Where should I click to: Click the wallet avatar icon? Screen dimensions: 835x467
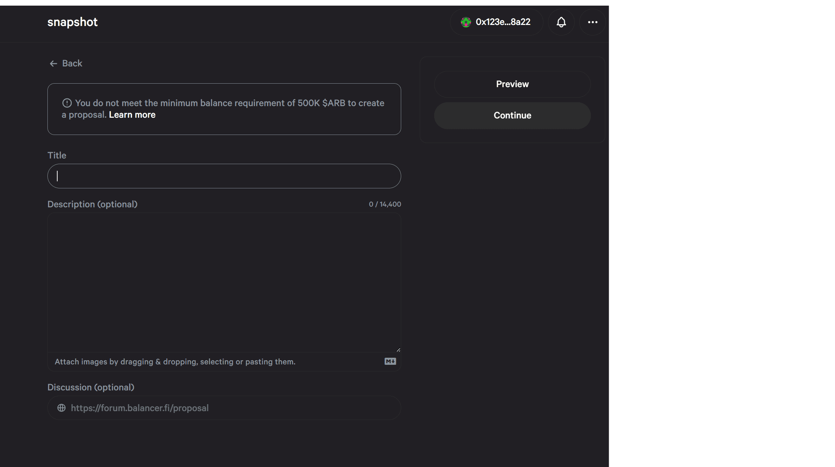click(x=466, y=22)
